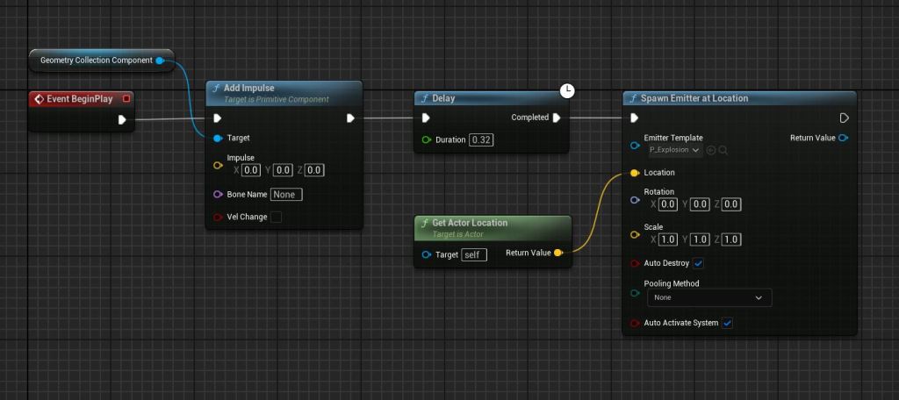The image size is (899, 400).
Task: Click the Delay Duration value field
Action: (480, 140)
